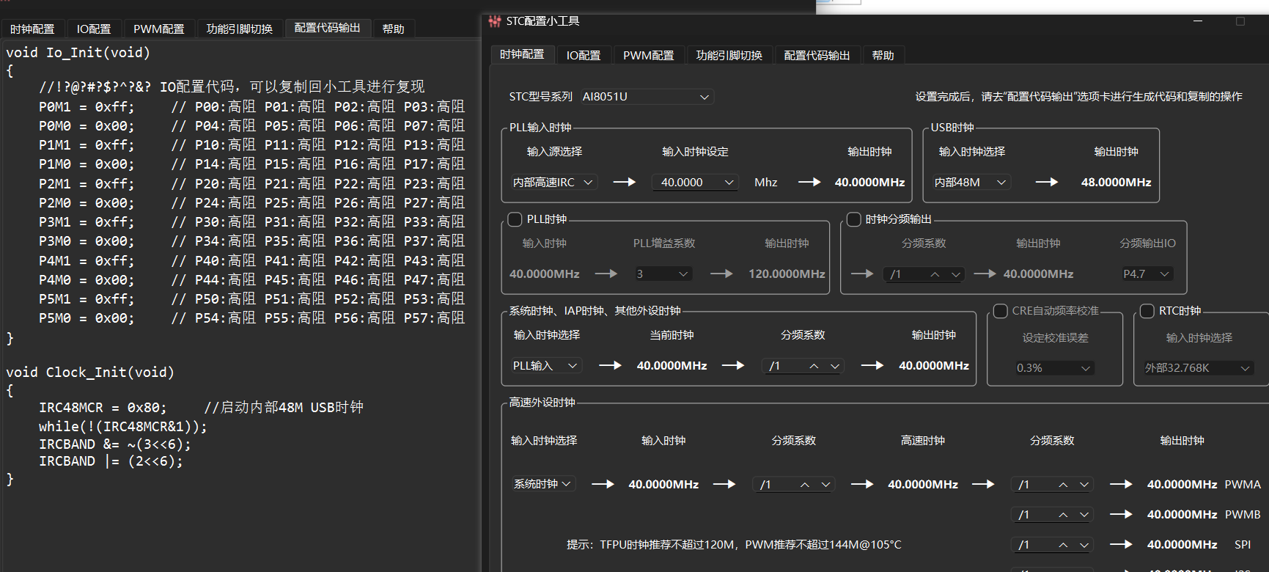
Task: Open the 帮助 tab in the right window
Action: 883,55
